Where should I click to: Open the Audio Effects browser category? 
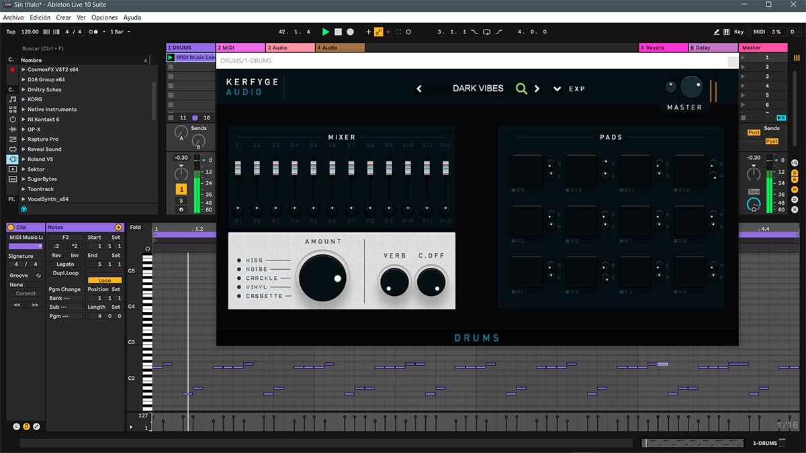(x=12, y=129)
